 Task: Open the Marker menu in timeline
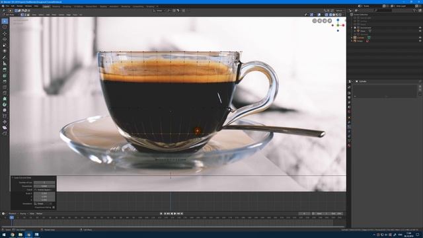(40, 214)
